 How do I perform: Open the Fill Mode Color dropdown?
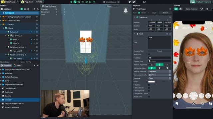pyautogui.click(x=159, y=78)
